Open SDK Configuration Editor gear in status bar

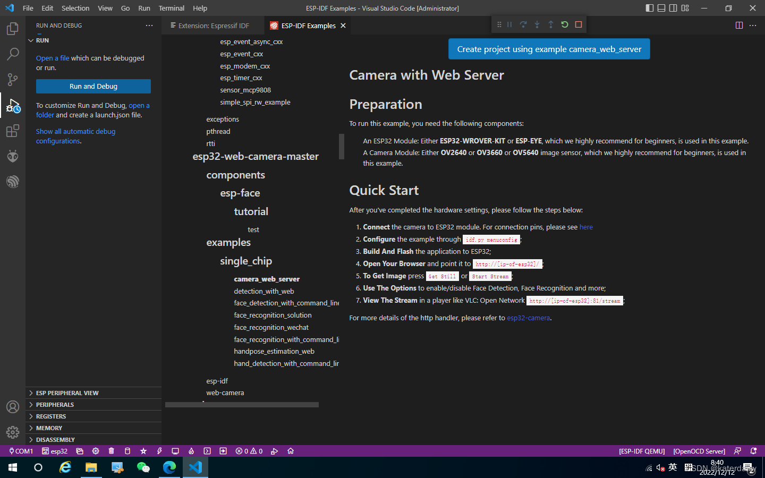point(96,451)
